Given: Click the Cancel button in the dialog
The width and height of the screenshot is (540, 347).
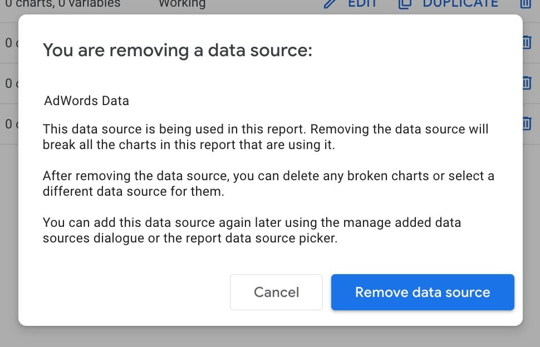Looking at the screenshot, I should click(276, 292).
